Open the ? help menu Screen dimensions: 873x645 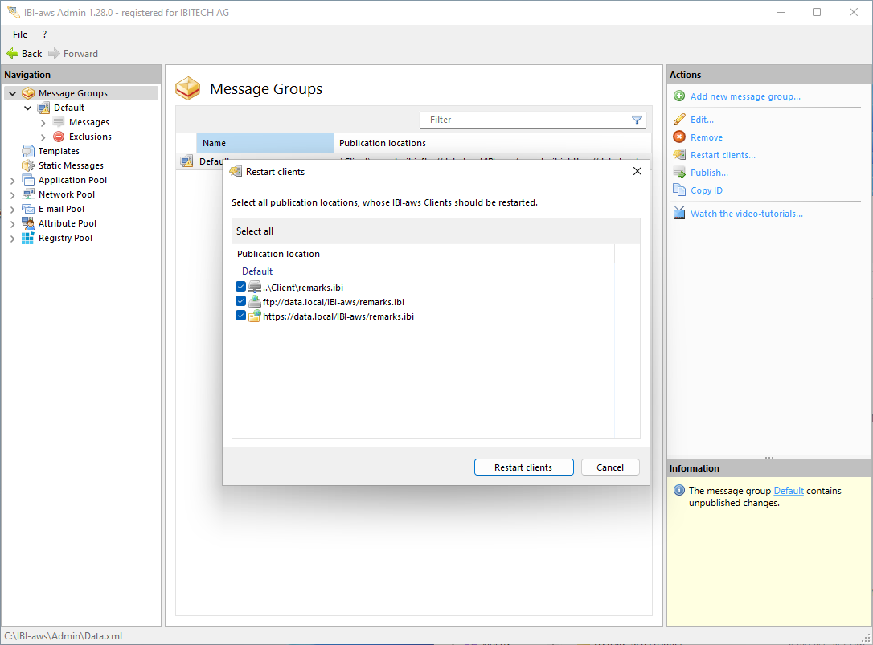[44, 35]
